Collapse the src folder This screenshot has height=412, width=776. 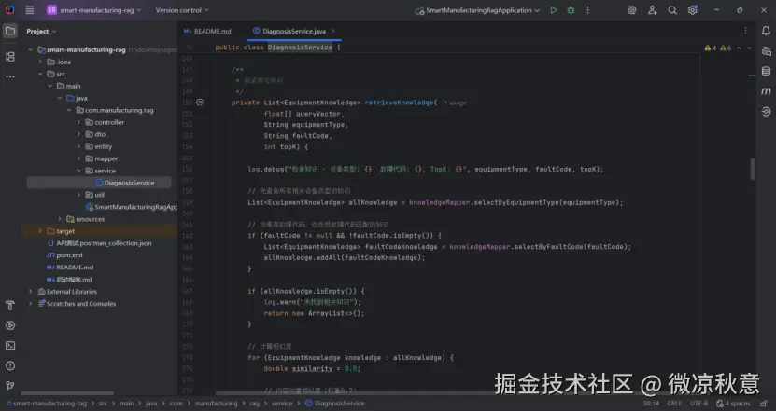point(40,74)
